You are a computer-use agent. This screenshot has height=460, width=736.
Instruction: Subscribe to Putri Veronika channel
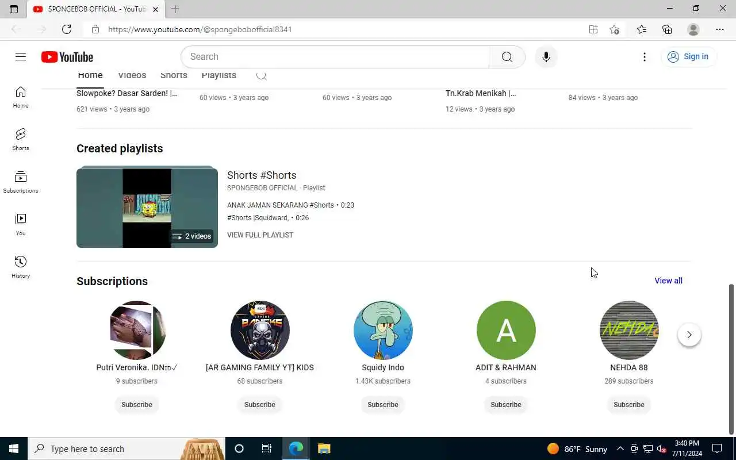[137, 405]
